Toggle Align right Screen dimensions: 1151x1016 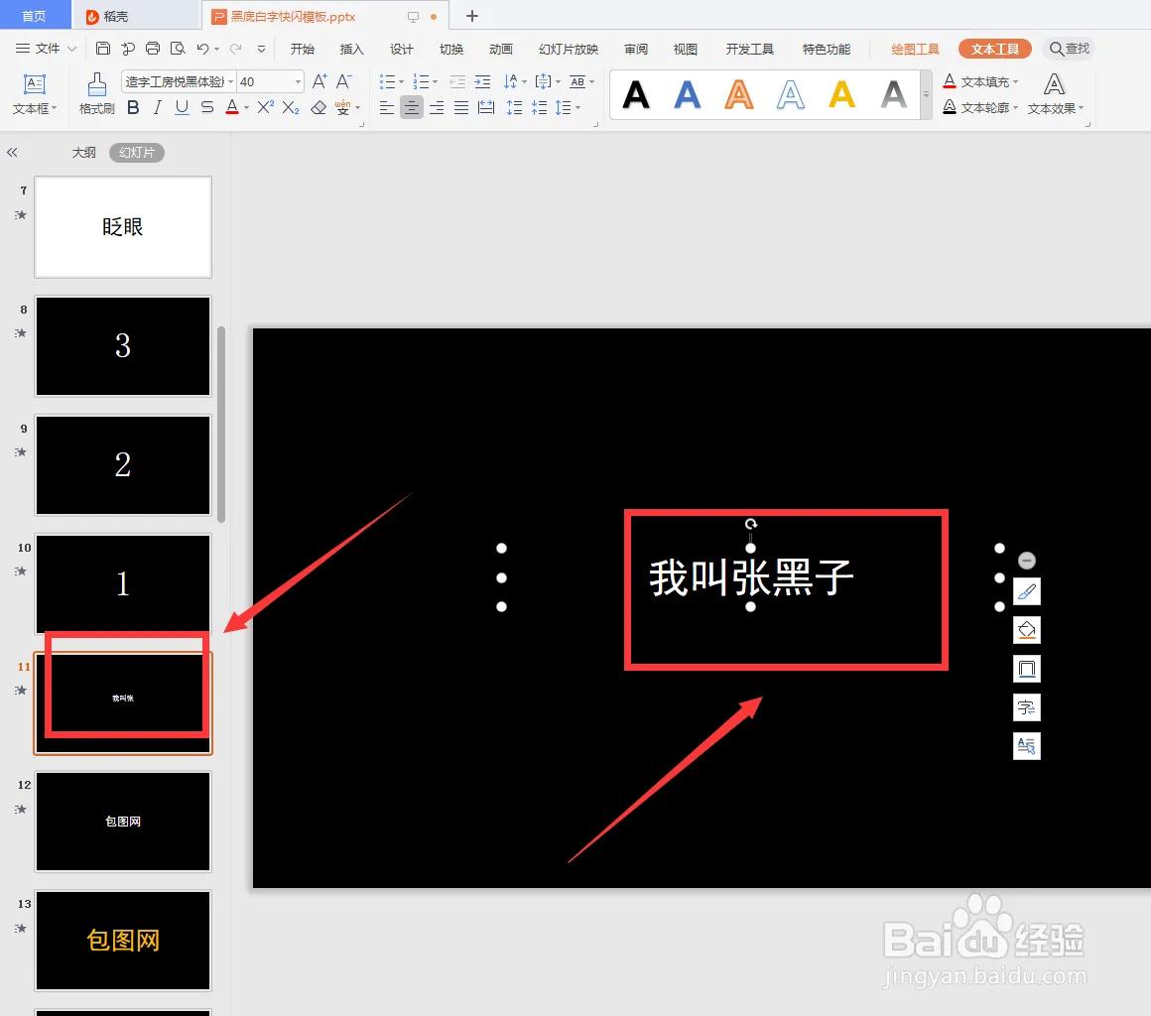[436, 108]
